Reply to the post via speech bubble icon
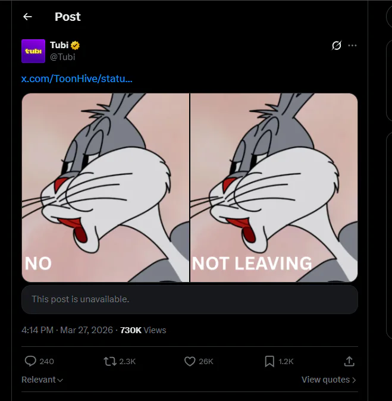The image size is (392, 401). 31,361
